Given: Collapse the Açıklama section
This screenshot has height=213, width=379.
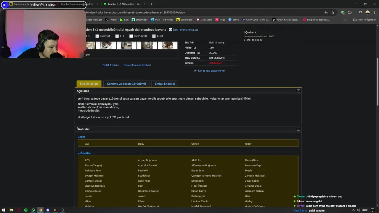Looking at the screenshot, I should point(298,91).
